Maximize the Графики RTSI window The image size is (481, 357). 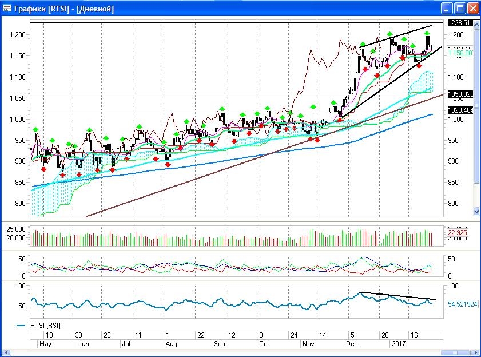[459, 9]
